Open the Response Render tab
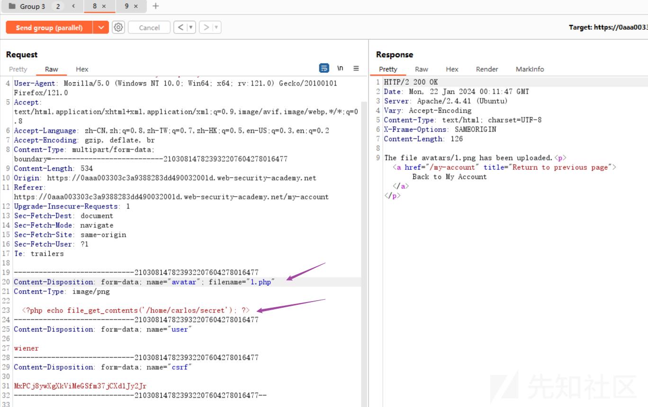The width and height of the screenshot is (648, 407). [x=487, y=69]
